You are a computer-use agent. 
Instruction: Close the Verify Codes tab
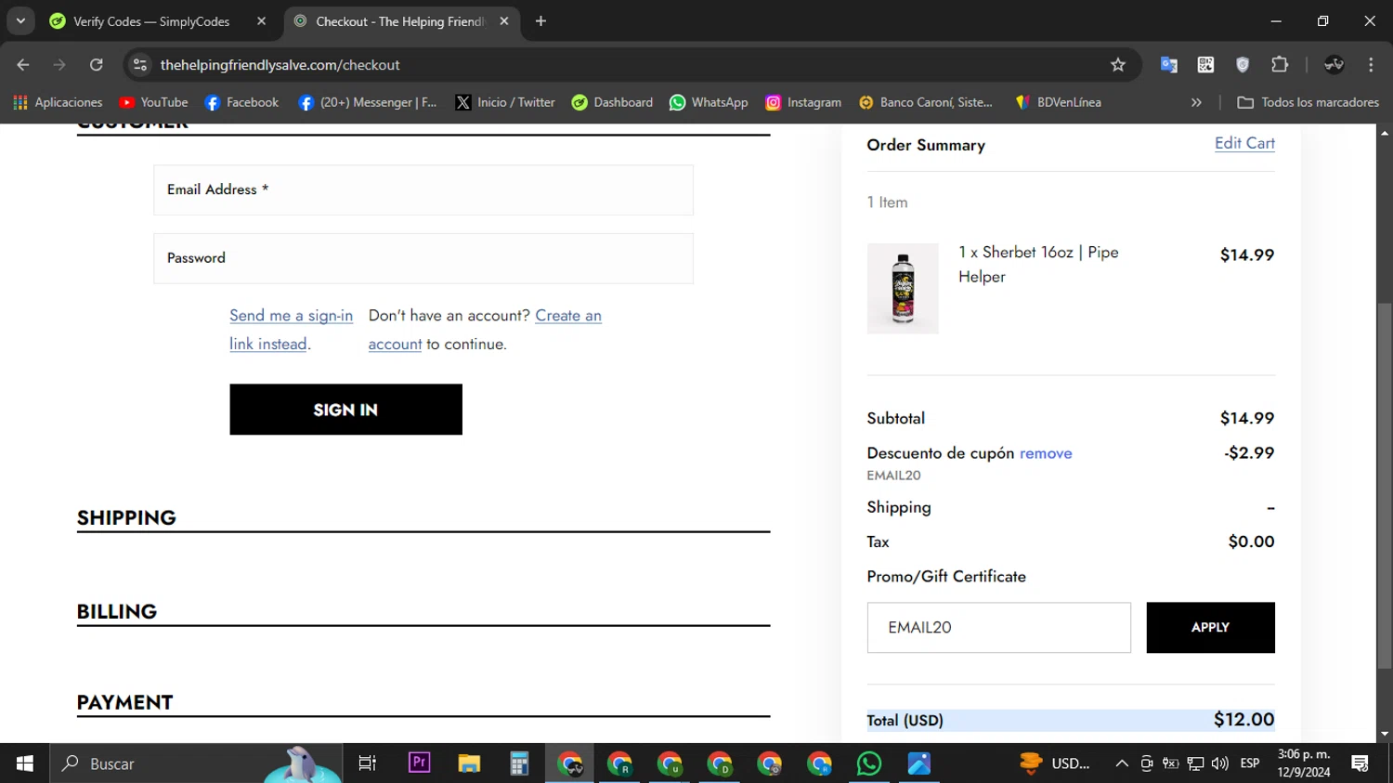(261, 21)
